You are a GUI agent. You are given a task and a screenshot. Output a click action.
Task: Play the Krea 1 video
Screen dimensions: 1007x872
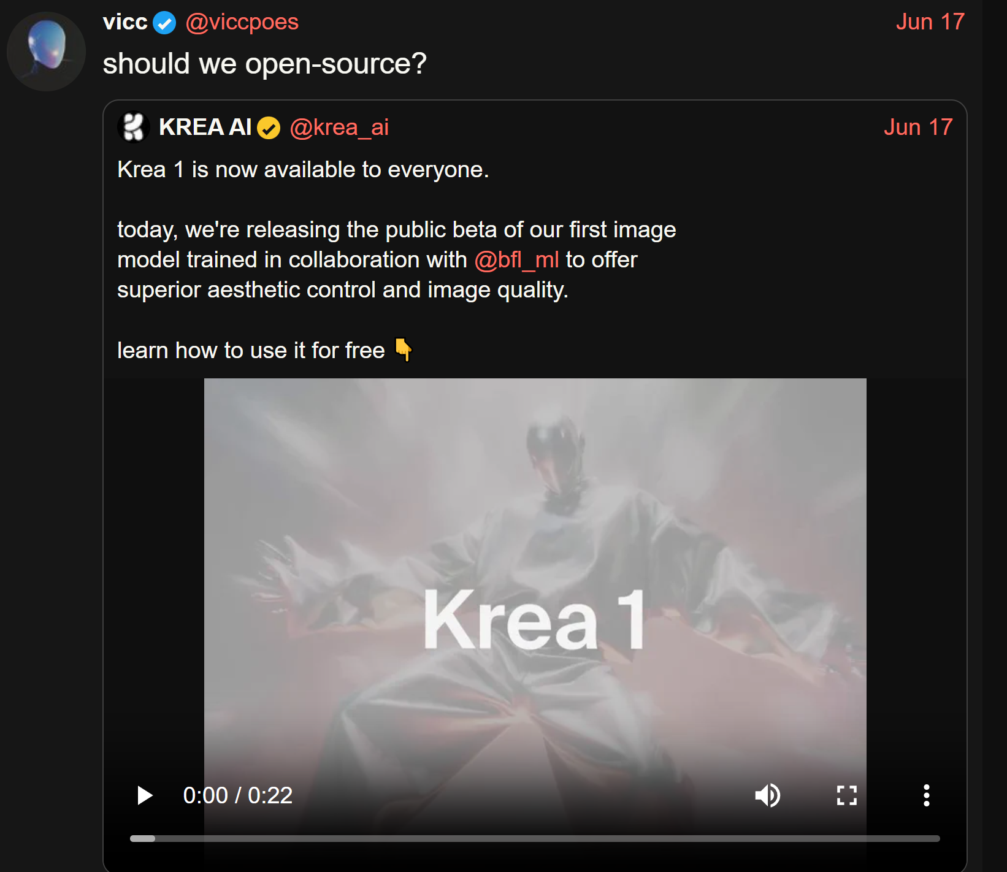click(x=145, y=795)
